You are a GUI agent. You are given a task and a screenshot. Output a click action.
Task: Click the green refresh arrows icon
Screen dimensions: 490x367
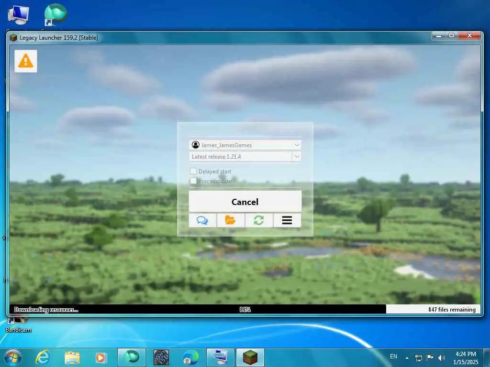point(259,220)
